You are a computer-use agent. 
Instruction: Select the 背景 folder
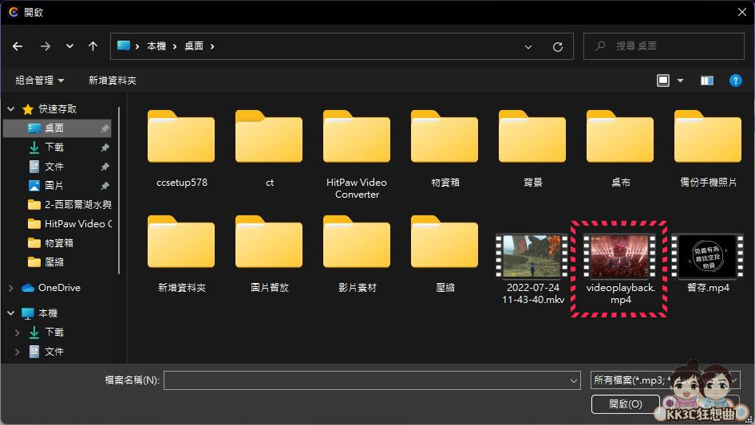pos(532,149)
